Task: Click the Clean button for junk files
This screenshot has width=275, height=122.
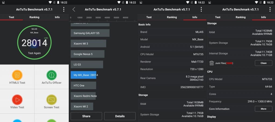Action: (263, 63)
